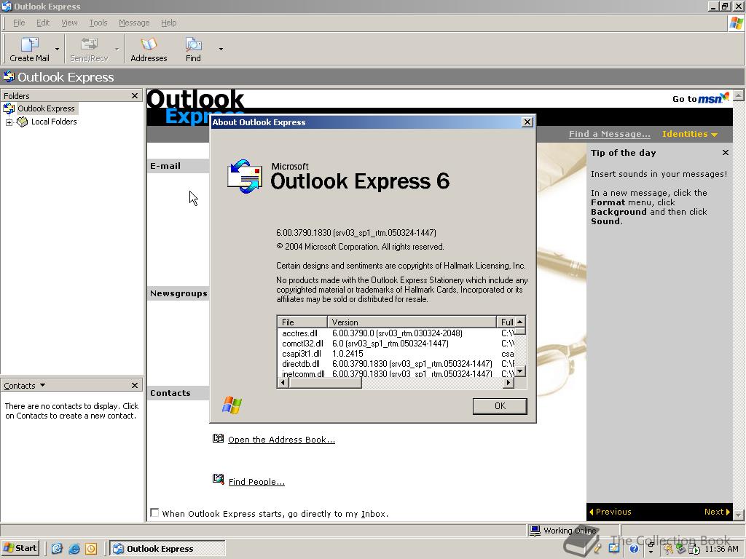Click Outlook Express taskbar button
Screen dimensions: 746x559
tap(168, 548)
